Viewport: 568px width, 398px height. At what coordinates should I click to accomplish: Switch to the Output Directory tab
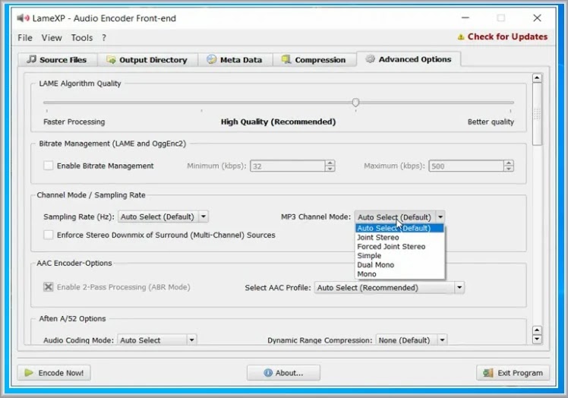(x=148, y=59)
